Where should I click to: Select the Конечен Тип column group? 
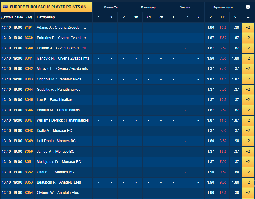[111, 7]
